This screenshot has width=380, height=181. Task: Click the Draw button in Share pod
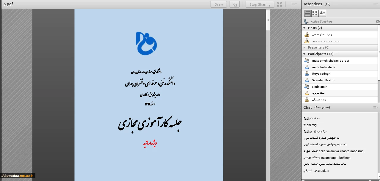(219, 4)
